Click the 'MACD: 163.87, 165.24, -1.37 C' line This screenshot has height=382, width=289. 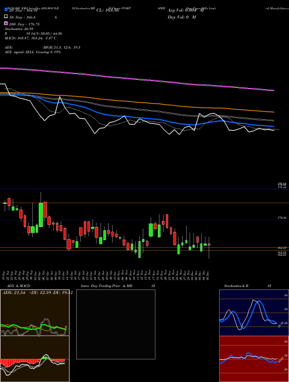(x=31, y=38)
